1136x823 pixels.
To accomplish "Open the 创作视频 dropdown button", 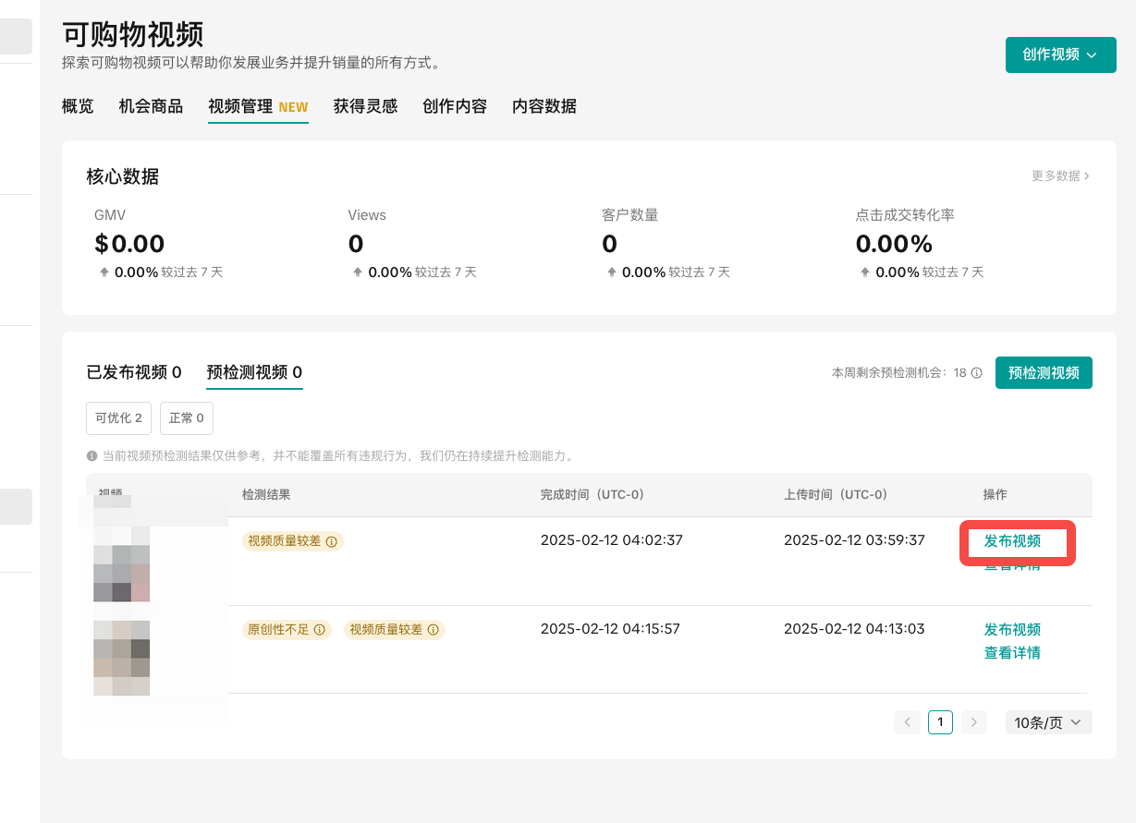I will (1059, 54).
